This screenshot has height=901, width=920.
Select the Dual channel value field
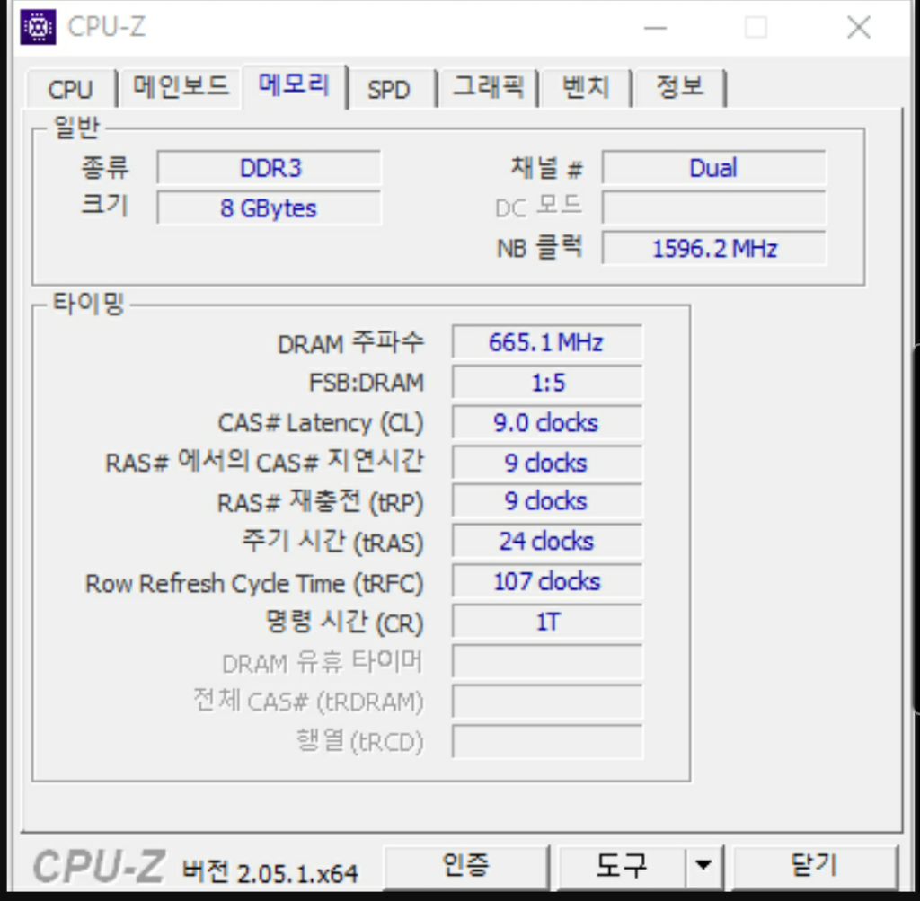coord(713,168)
